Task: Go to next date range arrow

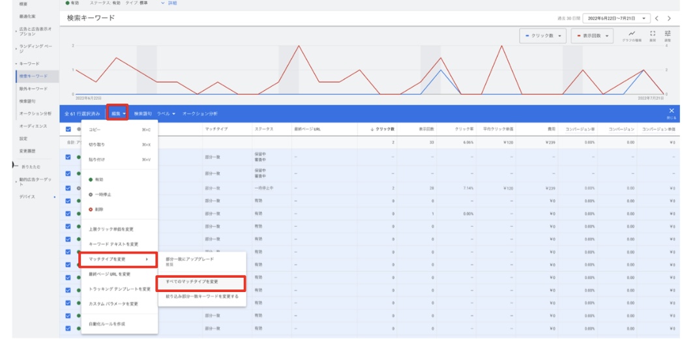Action: tap(669, 18)
